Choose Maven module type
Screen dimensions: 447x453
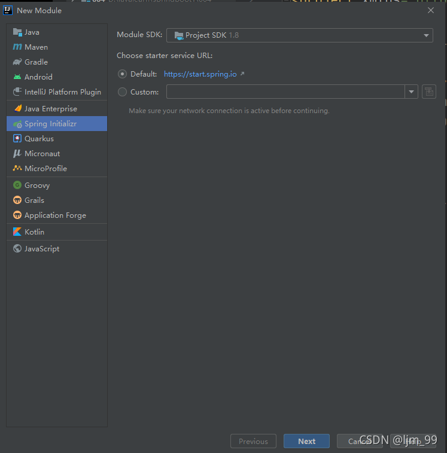click(x=57, y=47)
